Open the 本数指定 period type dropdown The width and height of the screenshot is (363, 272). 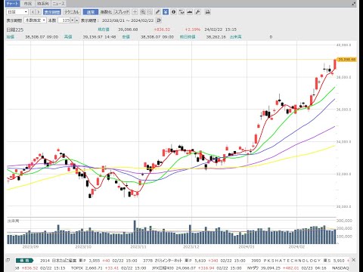click(35, 20)
